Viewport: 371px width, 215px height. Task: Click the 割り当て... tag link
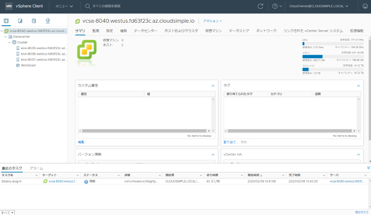230,142
